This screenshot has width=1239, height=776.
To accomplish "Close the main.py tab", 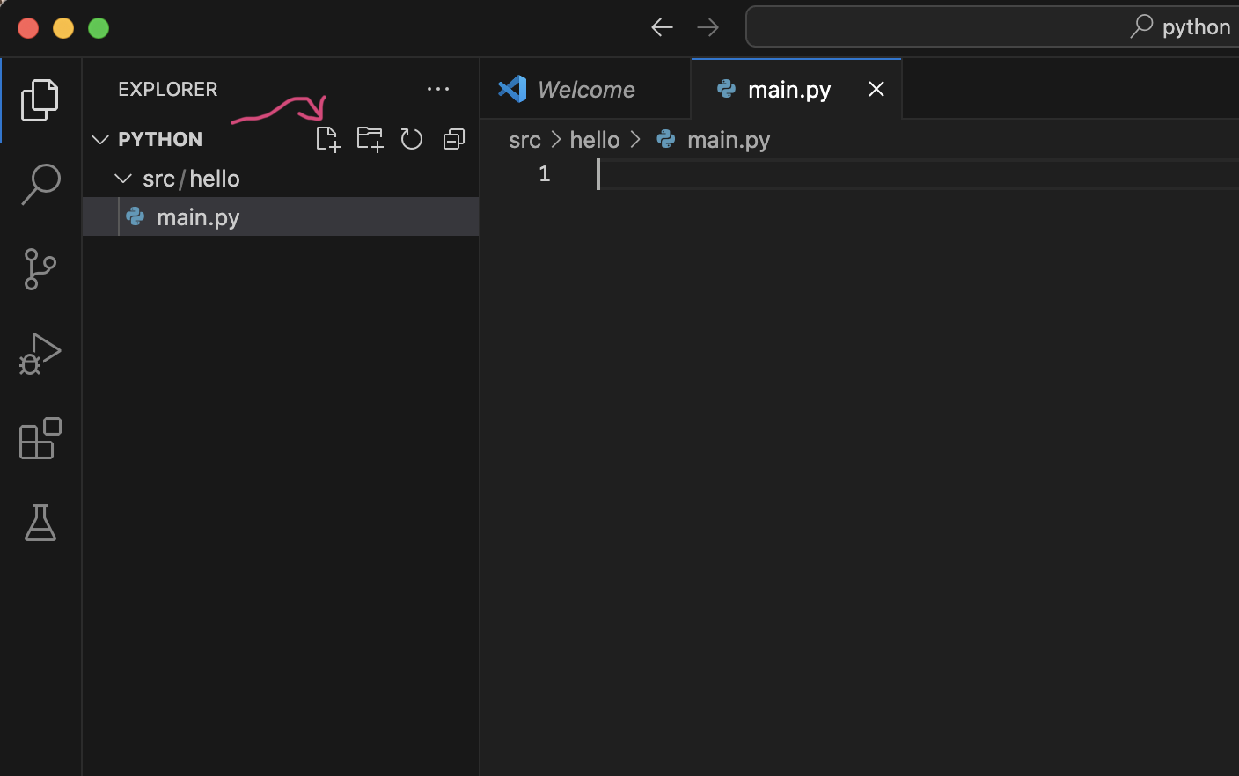I will coord(876,89).
